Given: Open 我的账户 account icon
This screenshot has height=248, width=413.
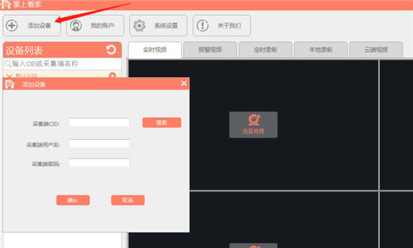Looking at the screenshot, I should pyautogui.click(x=76, y=25).
